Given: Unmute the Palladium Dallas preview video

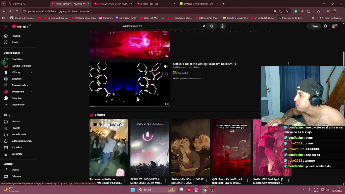Looking at the screenshot, I should pos(166,66).
